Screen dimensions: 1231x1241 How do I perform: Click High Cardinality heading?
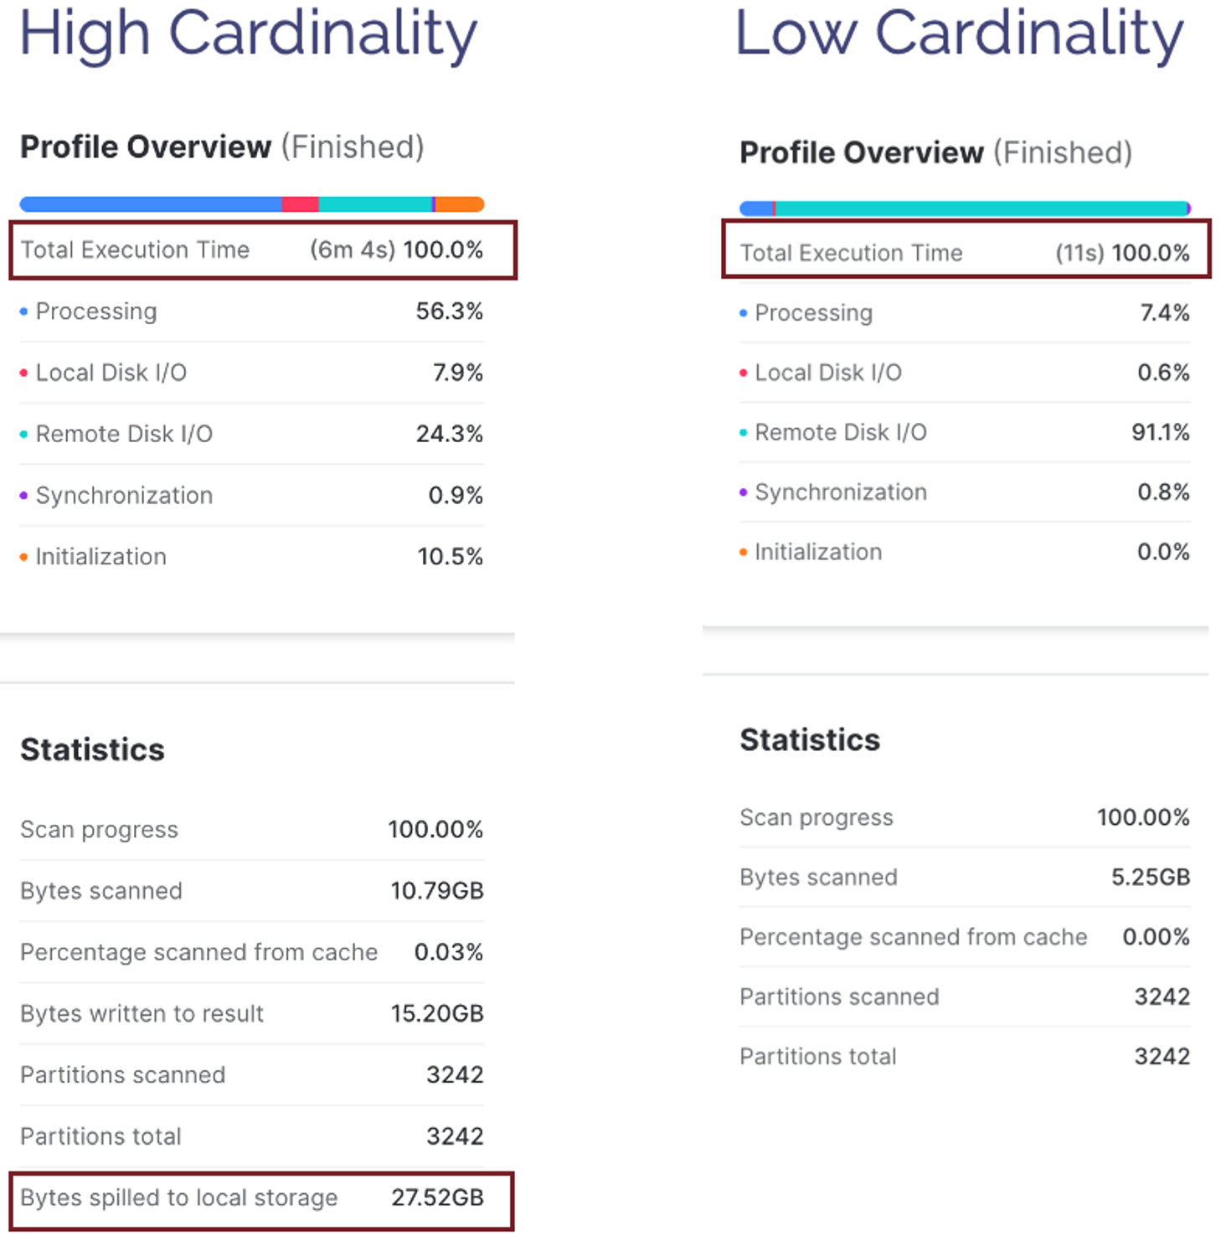coord(248,33)
